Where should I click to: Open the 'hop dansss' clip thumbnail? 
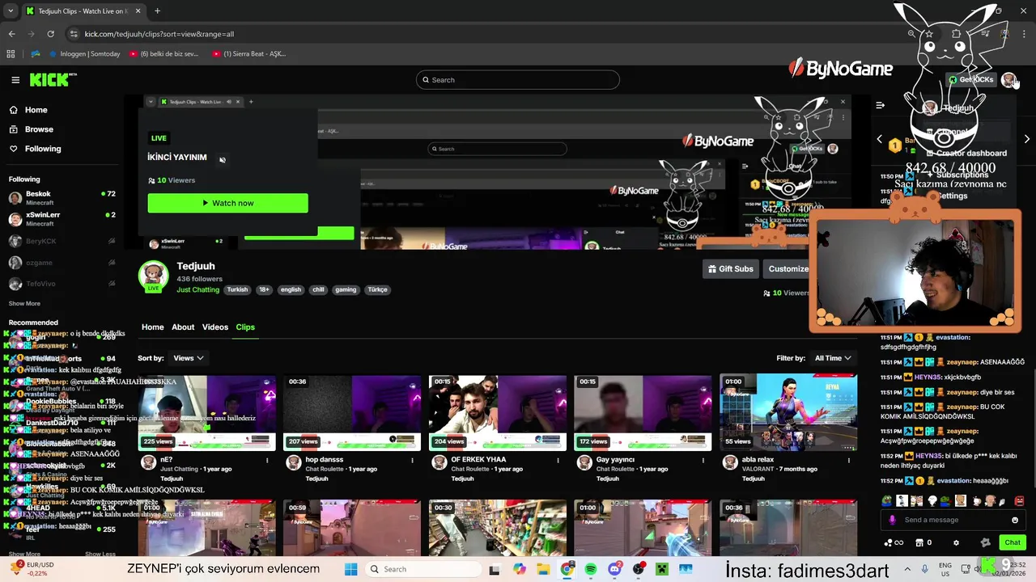coord(352,412)
